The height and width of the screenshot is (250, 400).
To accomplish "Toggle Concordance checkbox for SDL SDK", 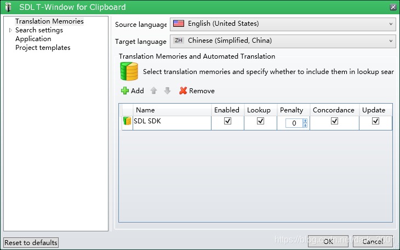I will (334, 121).
